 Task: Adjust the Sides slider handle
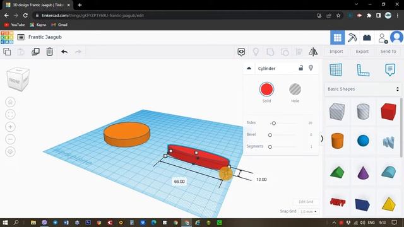click(273, 124)
